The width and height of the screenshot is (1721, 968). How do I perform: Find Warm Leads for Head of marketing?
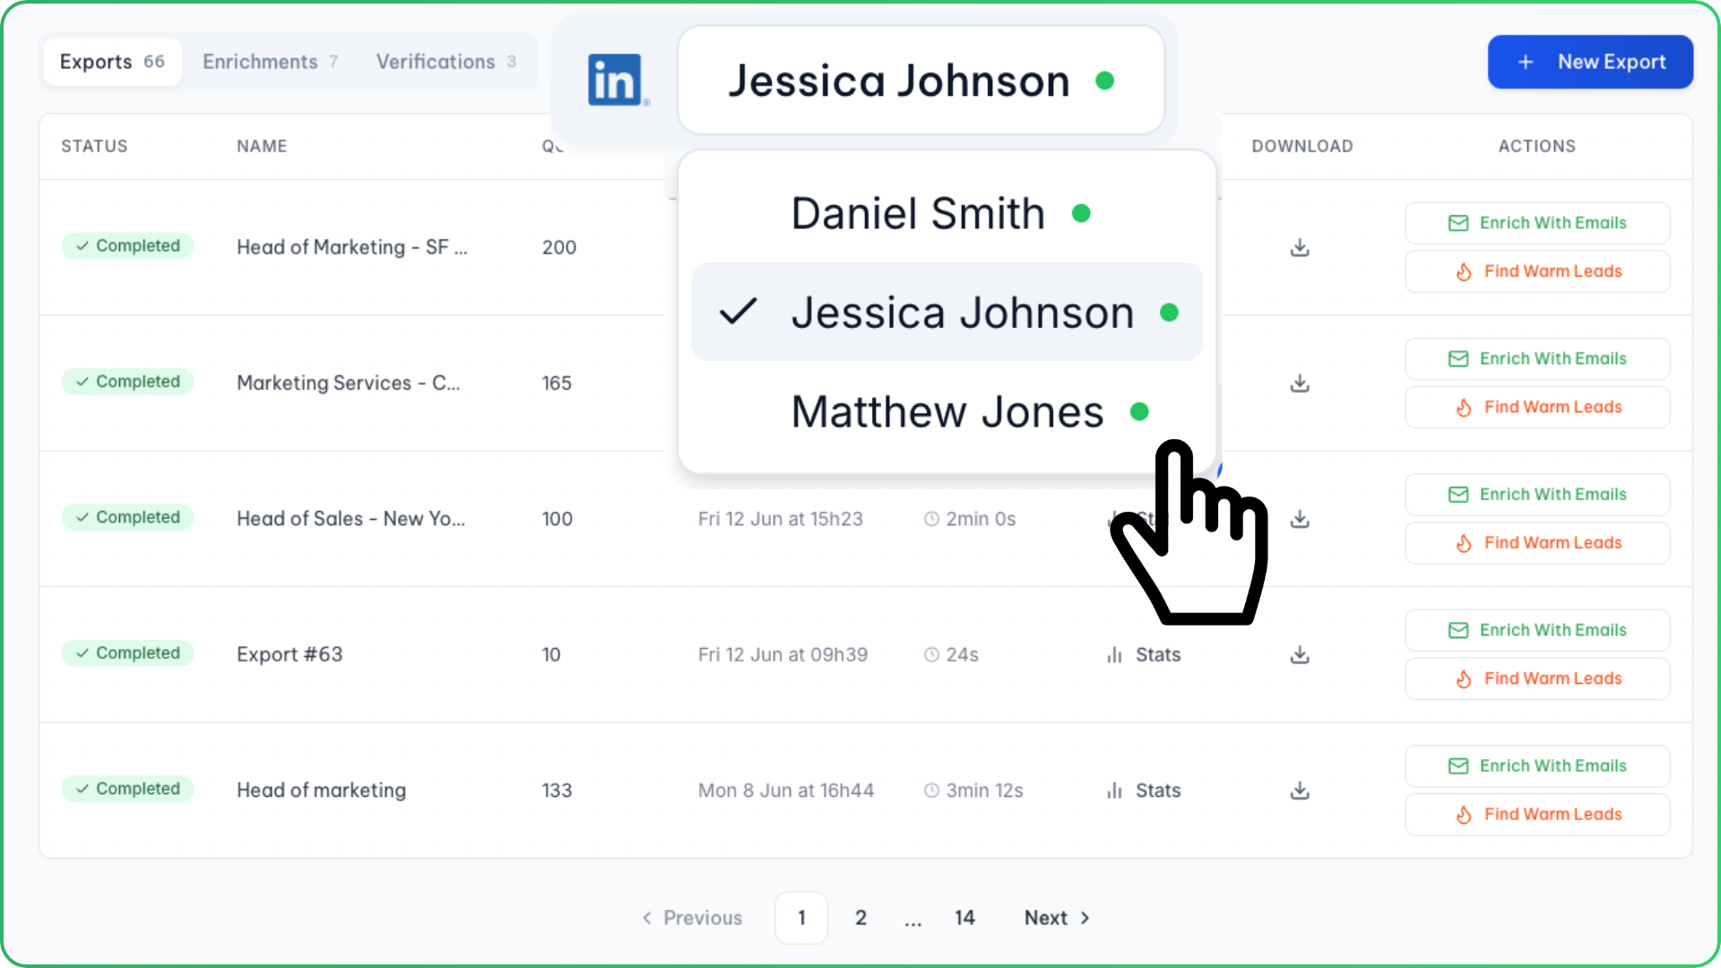pos(1537,815)
